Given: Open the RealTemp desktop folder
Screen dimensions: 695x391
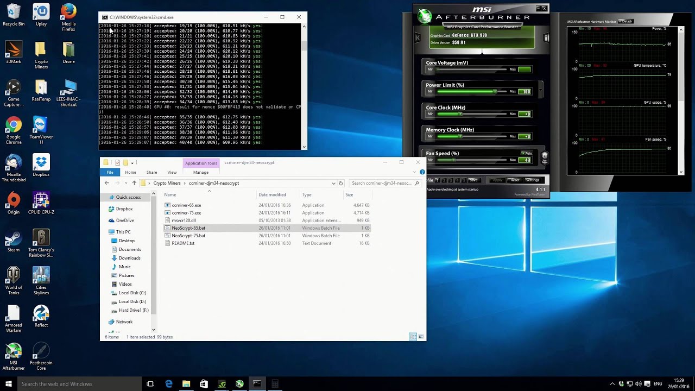Looking at the screenshot, I should coord(41,90).
